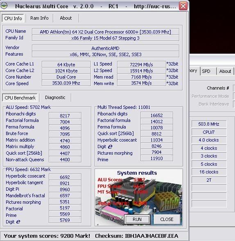
Task: Click the 16 clocks field in background window
Action: point(209,172)
